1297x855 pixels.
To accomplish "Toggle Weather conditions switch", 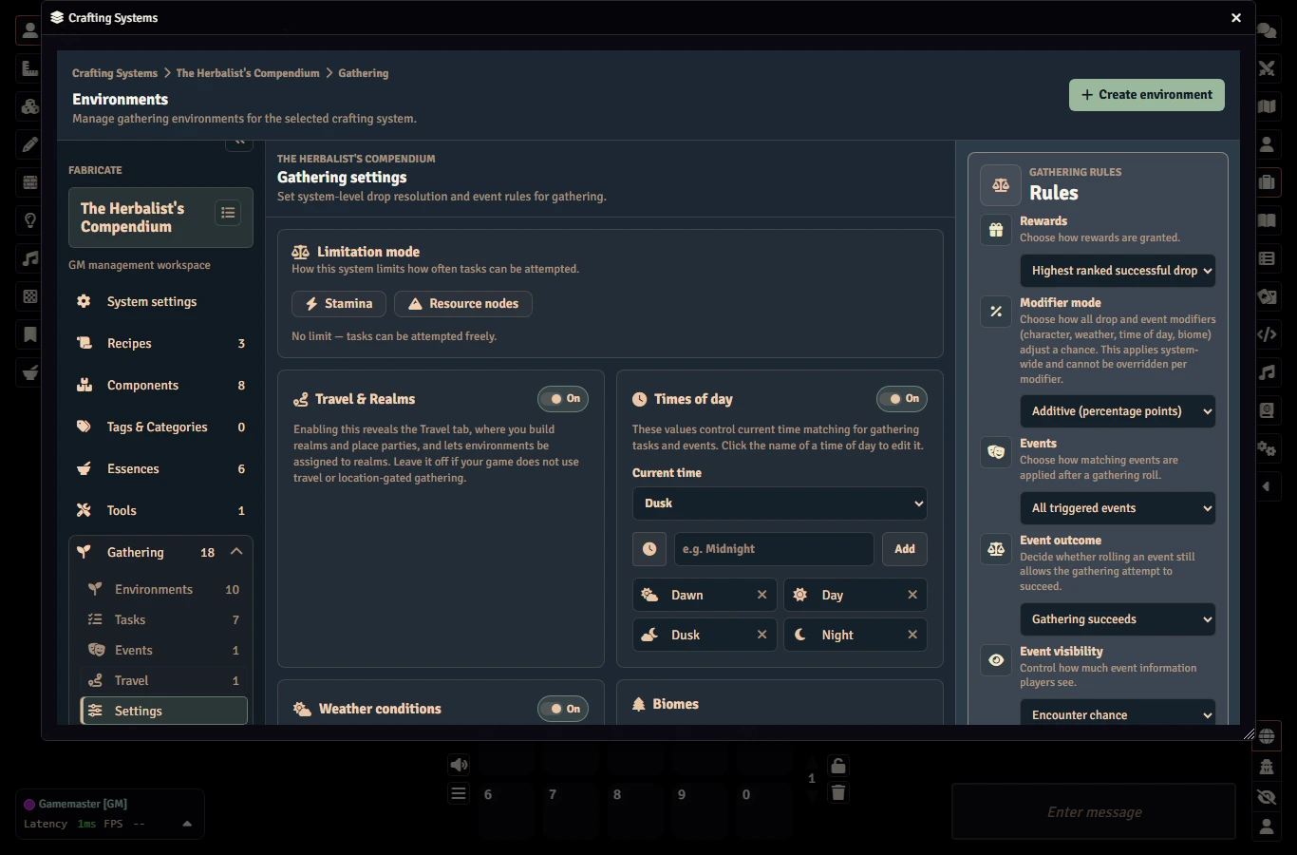I will click(x=563, y=709).
